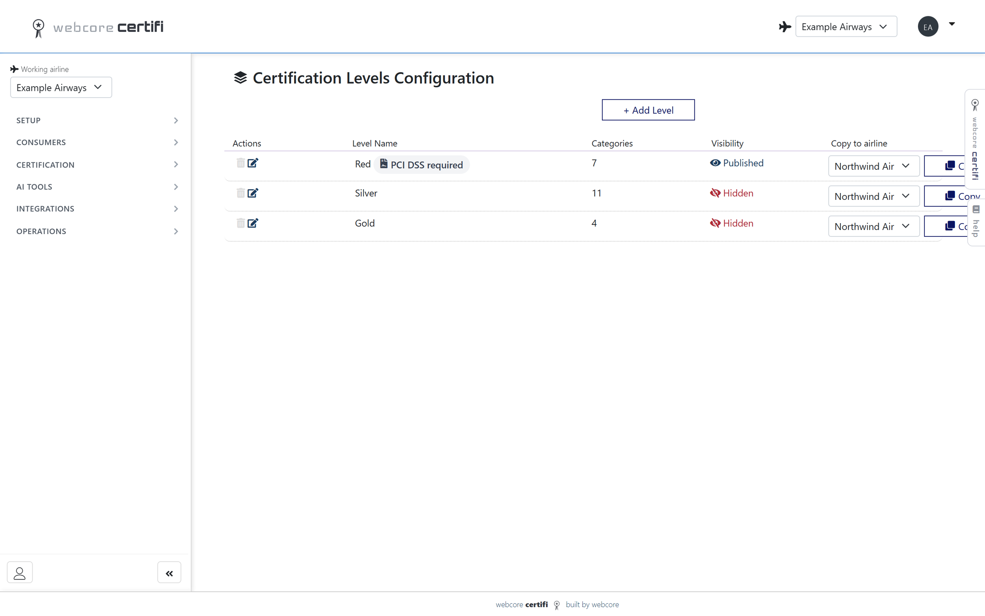Expand the CERTIFICATION menu section
985x616 pixels.
coord(97,165)
